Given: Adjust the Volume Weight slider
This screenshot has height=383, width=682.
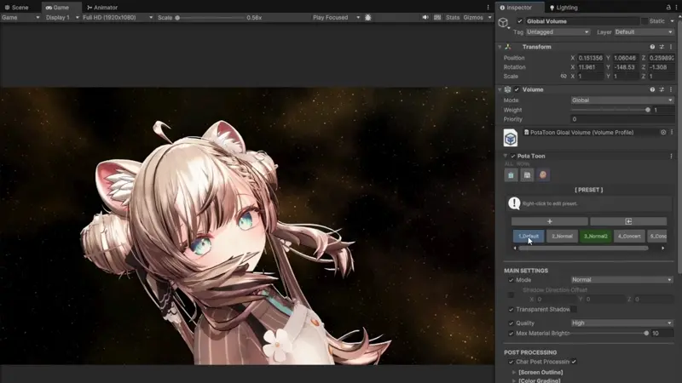Looking at the screenshot, I should click(610, 110).
